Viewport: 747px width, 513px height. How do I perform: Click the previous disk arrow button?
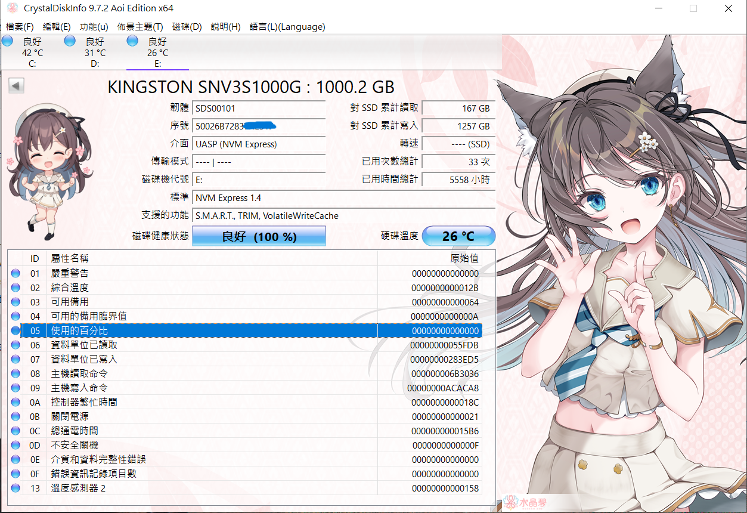(x=16, y=86)
